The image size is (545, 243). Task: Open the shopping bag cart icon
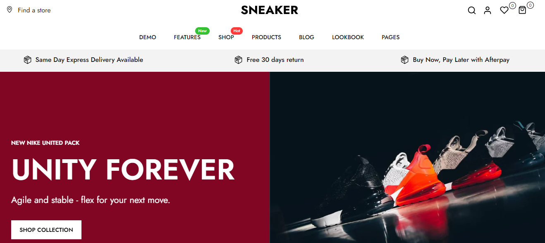(522, 10)
